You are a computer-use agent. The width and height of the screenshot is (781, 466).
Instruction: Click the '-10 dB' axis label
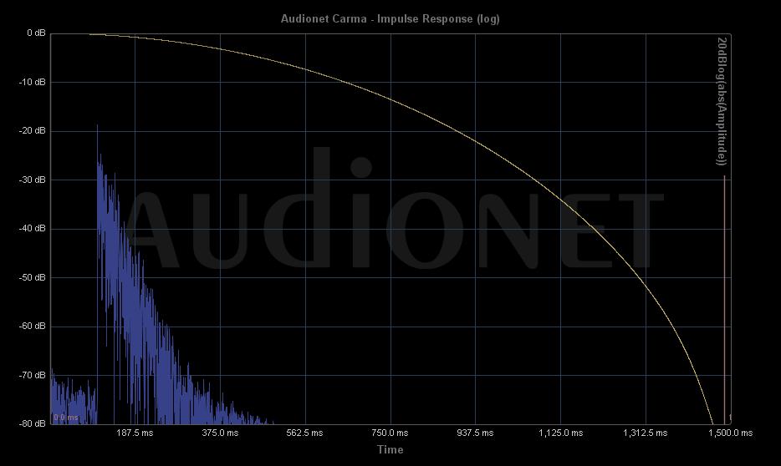32,82
